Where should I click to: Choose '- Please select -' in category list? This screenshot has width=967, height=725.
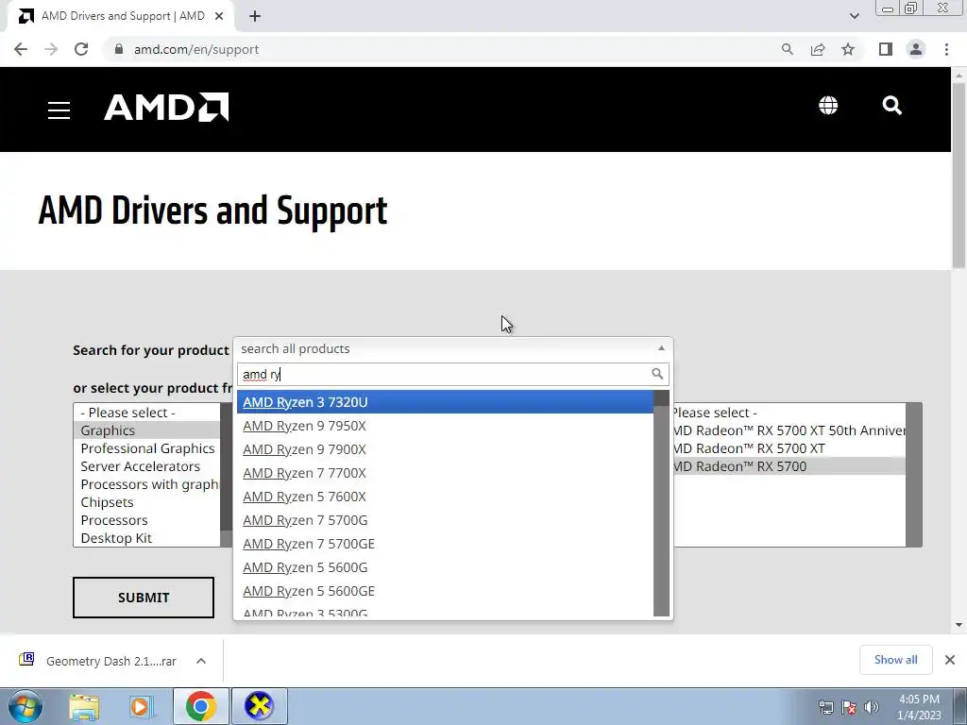pyautogui.click(x=146, y=413)
